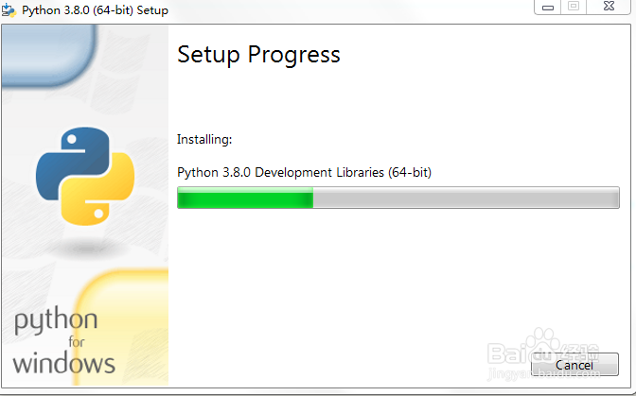
Task: Click the gray unfilled part of progress bar
Action: (x=466, y=198)
